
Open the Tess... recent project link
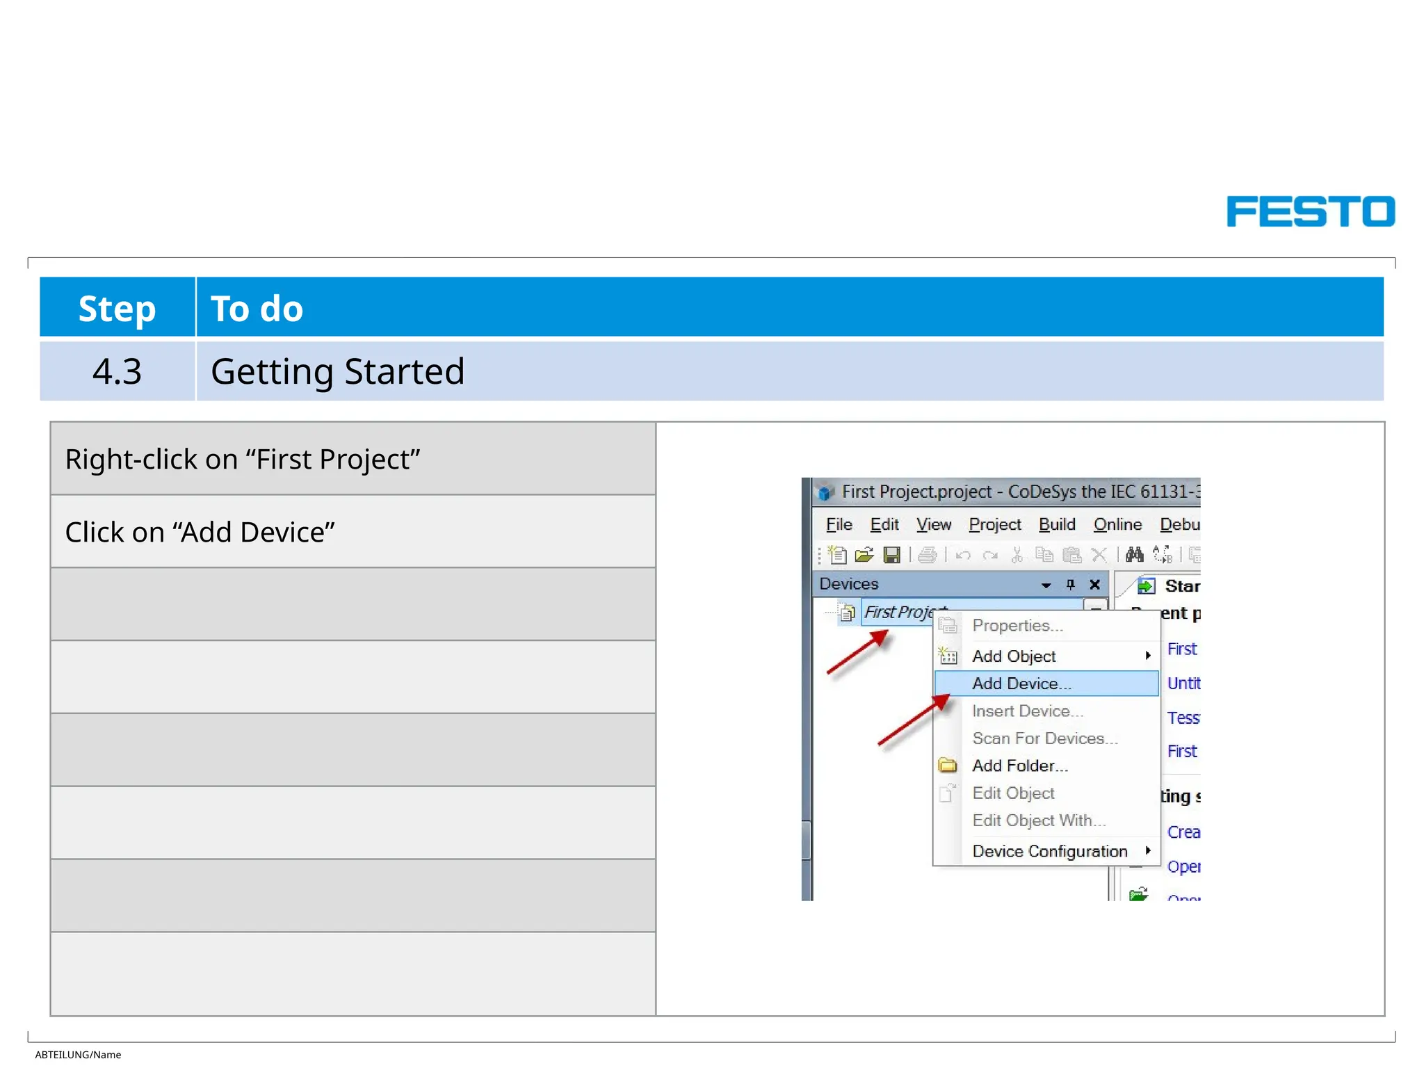pos(1183,718)
